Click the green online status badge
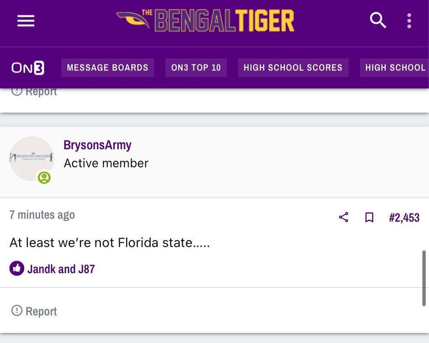Screen dimensions: 429x343 pos(44,177)
